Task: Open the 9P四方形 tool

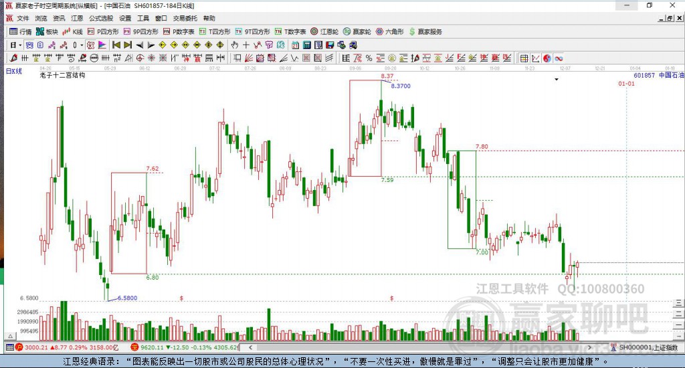Action: tap(141, 31)
